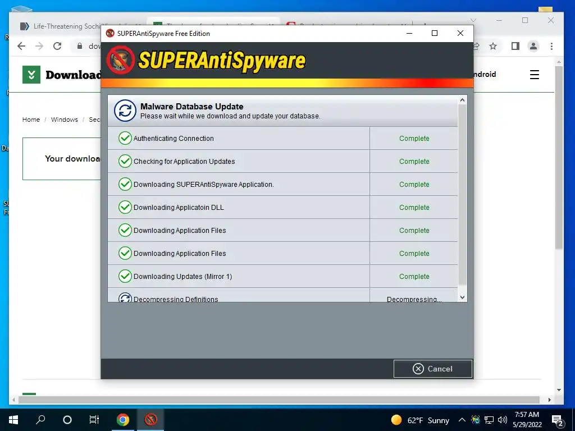Cancel the malware database update
Image resolution: width=575 pixels, height=431 pixels.
coord(432,369)
